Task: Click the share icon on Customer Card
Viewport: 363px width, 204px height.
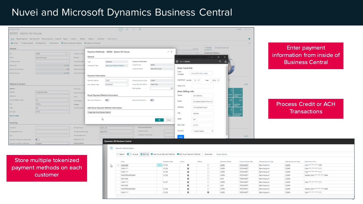Action: 127,29
